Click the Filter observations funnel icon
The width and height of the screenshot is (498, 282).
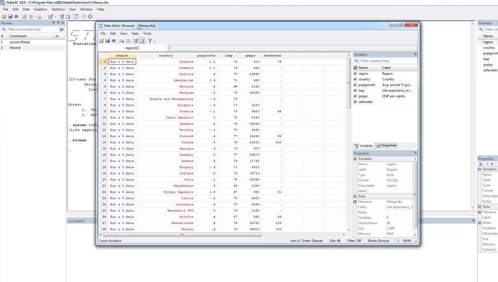tap(150, 41)
